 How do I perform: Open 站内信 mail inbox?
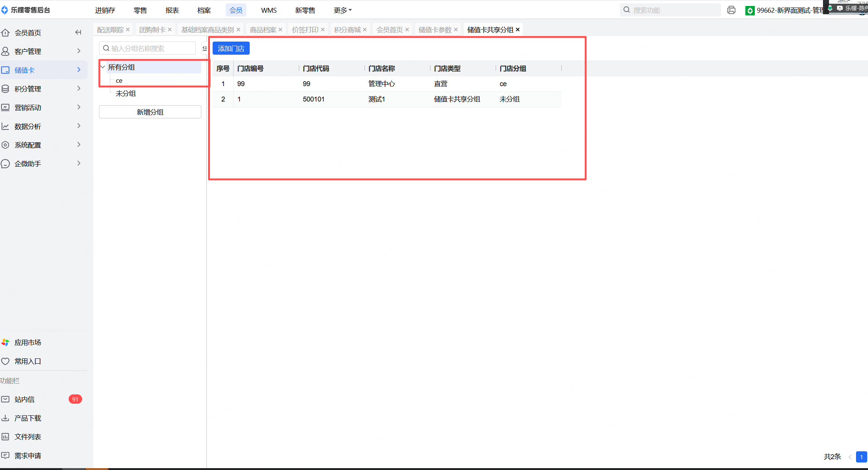[x=24, y=399]
